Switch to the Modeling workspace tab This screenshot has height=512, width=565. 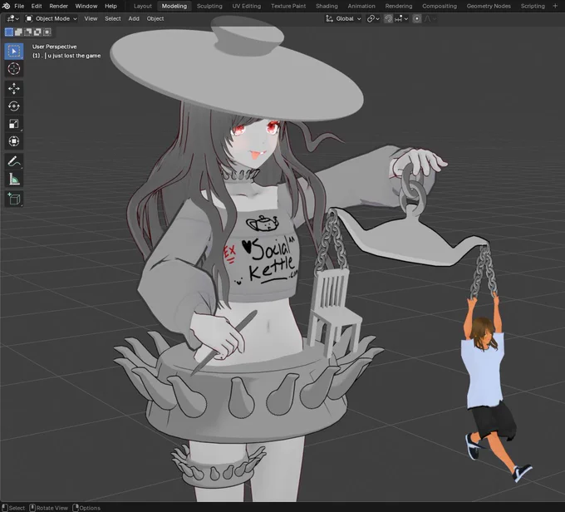coord(174,6)
